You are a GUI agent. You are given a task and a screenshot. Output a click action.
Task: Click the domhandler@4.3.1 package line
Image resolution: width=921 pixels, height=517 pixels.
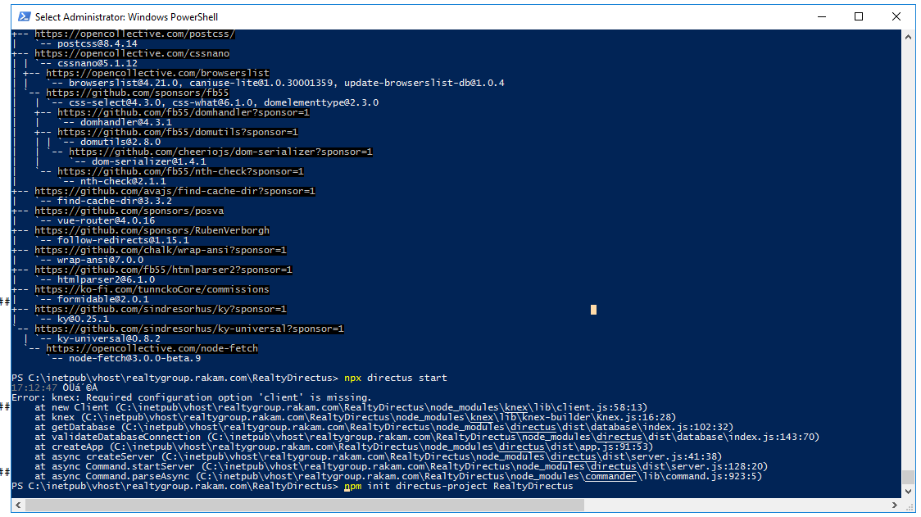click(125, 122)
